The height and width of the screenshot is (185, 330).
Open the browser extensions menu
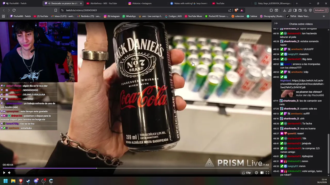pyautogui.click(x=271, y=10)
